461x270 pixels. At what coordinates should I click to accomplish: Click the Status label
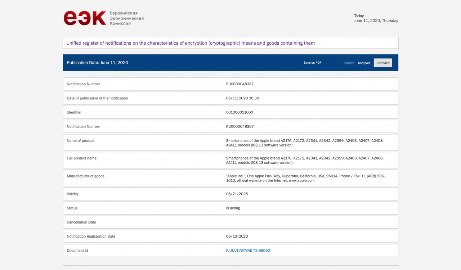(72, 208)
